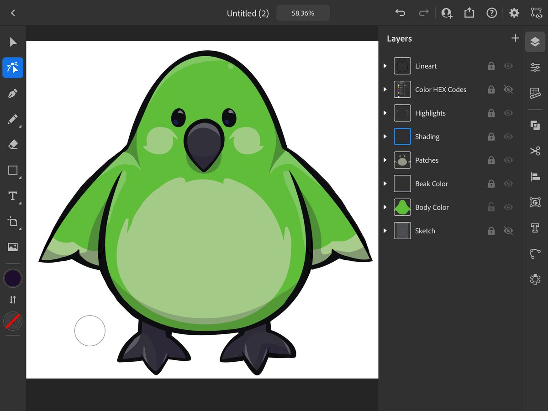Select the Rectangle shape tool

13,170
